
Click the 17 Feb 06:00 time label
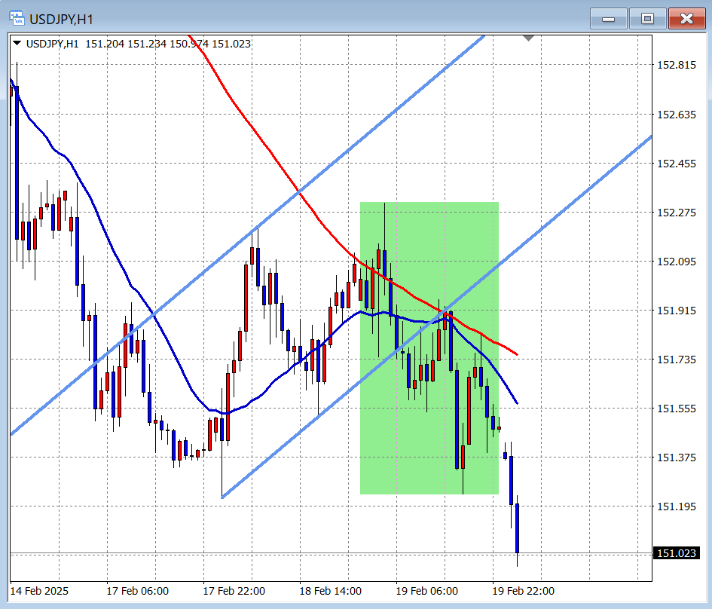[x=137, y=591]
